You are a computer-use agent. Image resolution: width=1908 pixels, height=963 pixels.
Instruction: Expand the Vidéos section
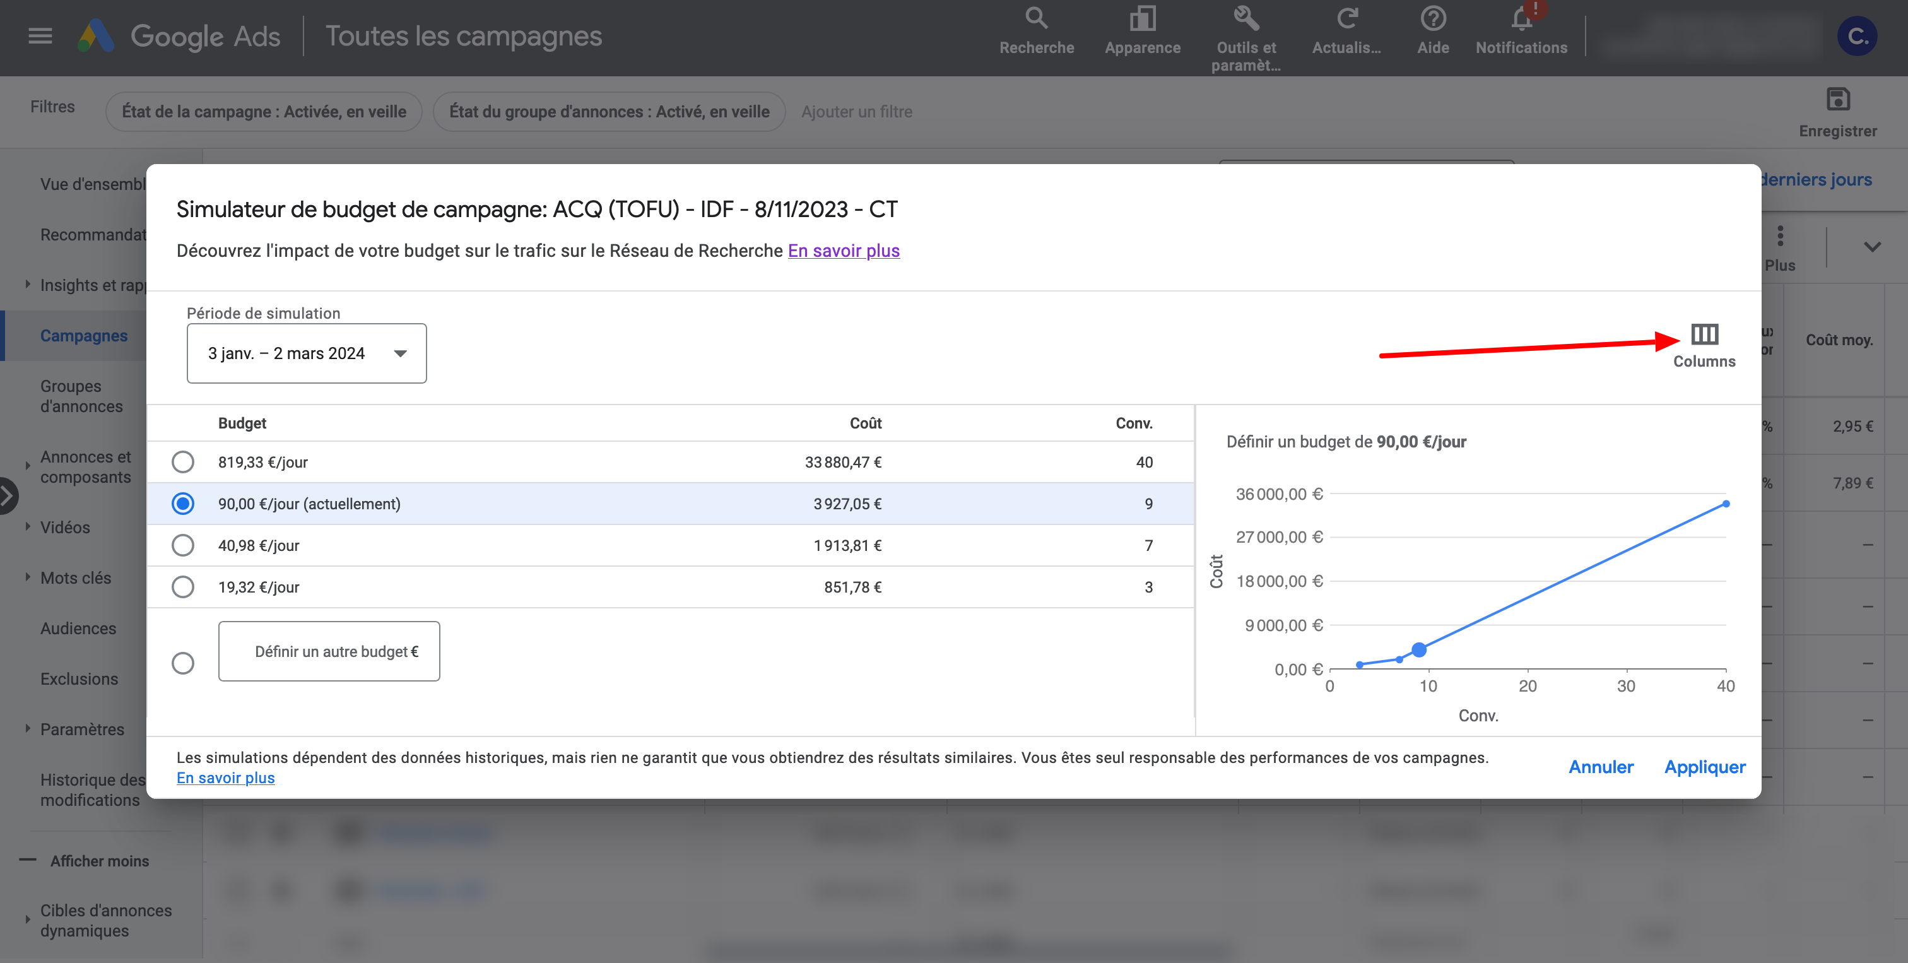(27, 527)
